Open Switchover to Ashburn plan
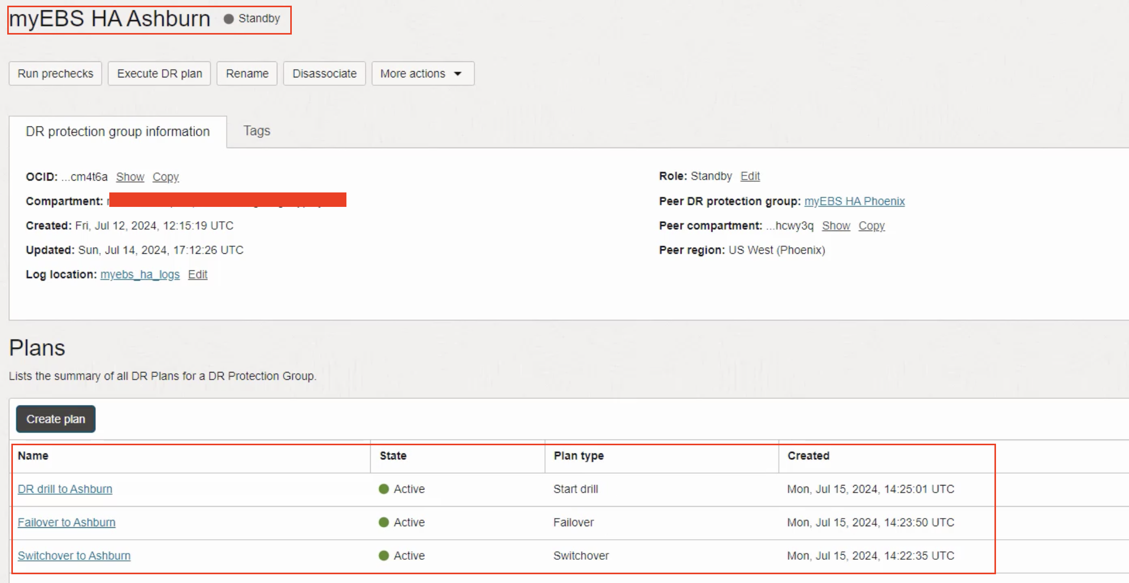 pyautogui.click(x=74, y=556)
